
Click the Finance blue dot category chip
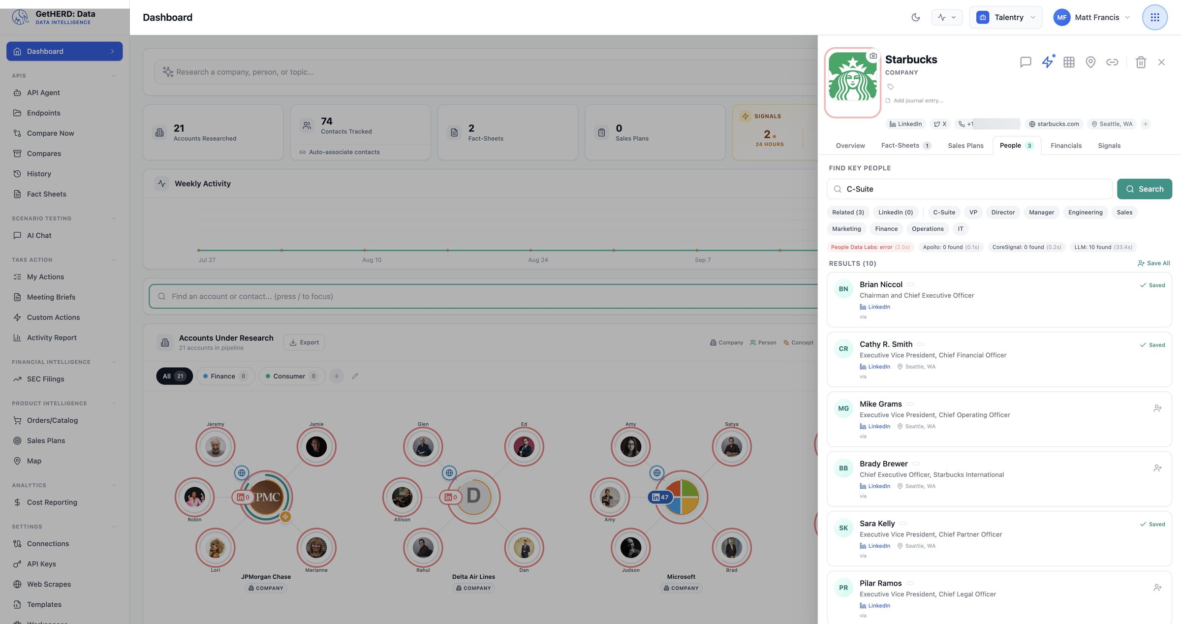tap(225, 376)
